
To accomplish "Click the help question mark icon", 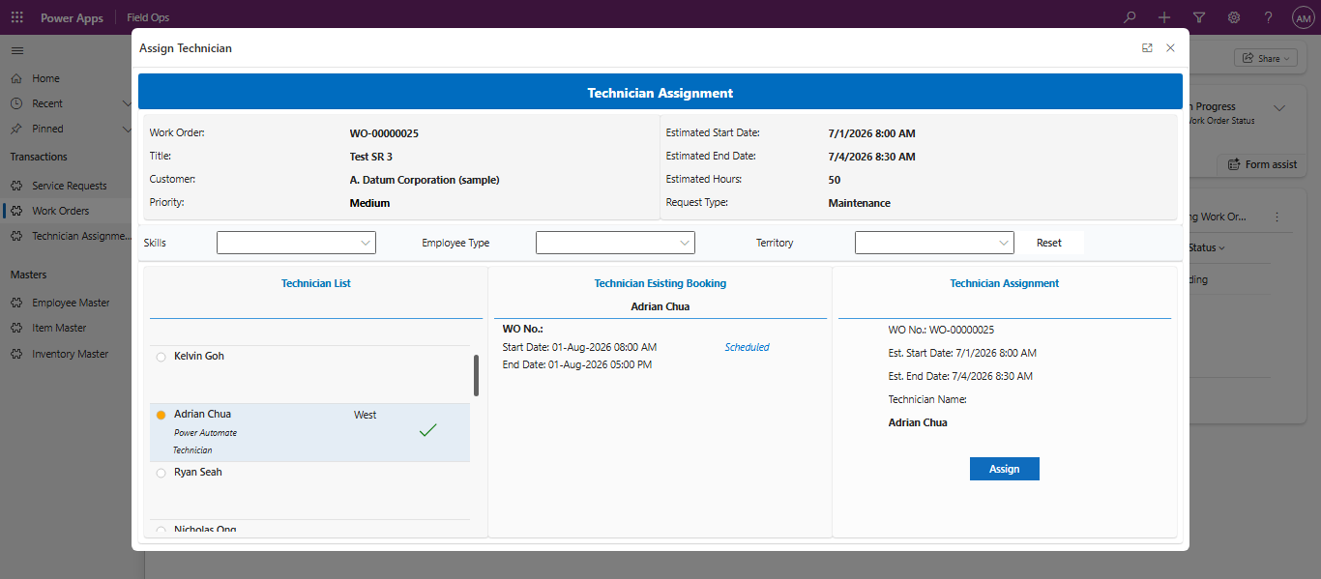I will tap(1269, 17).
